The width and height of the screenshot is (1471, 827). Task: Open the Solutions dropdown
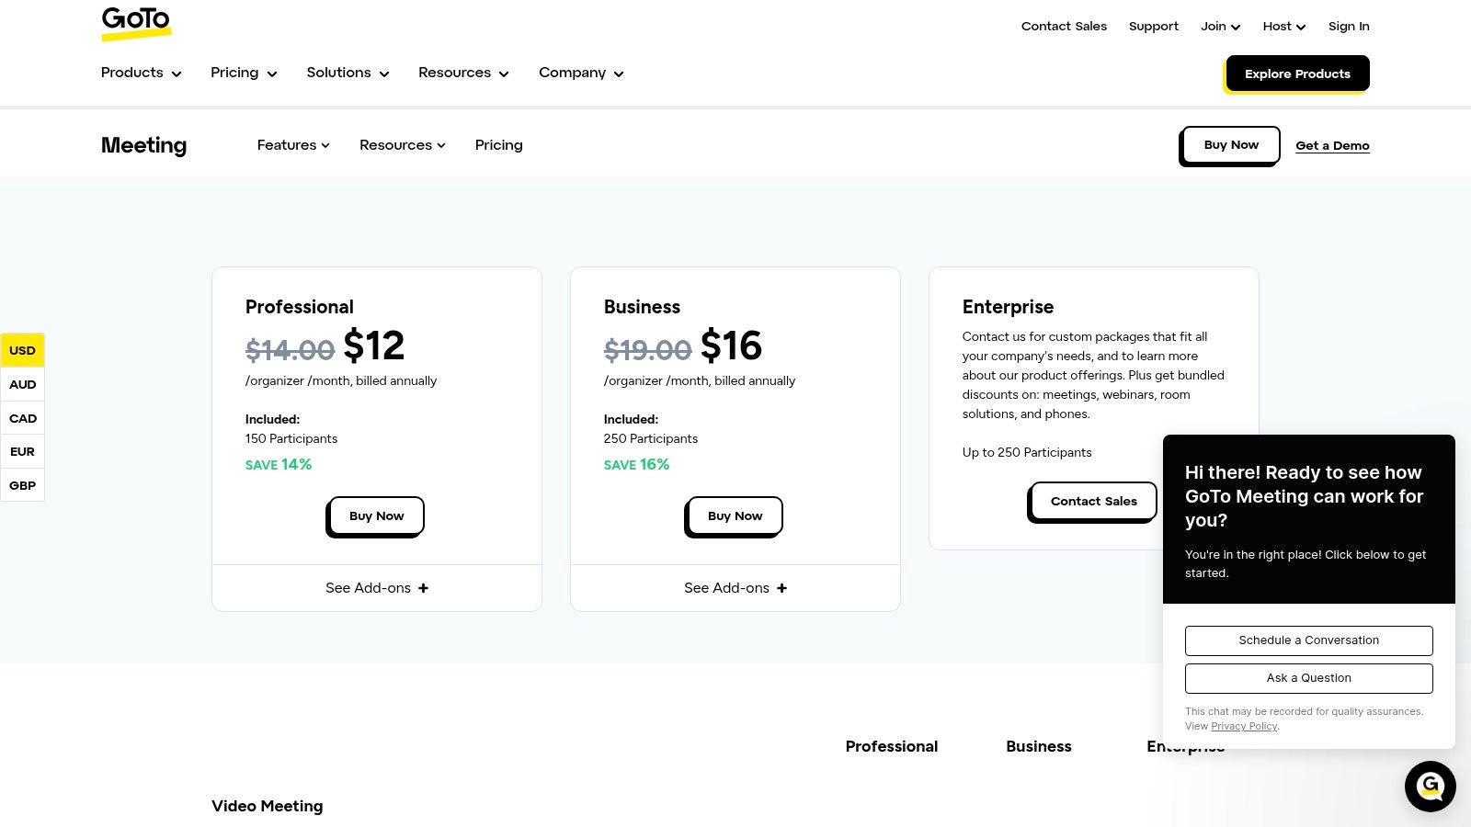click(x=348, y=73)
